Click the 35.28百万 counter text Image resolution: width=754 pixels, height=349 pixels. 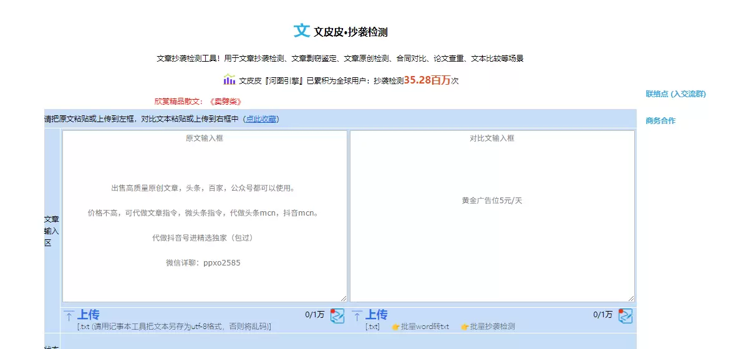[427, 80]
